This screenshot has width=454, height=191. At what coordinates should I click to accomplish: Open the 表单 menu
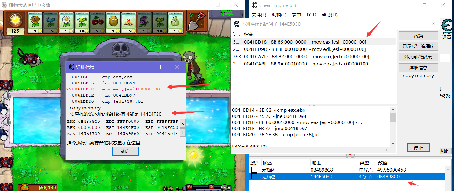297,15
